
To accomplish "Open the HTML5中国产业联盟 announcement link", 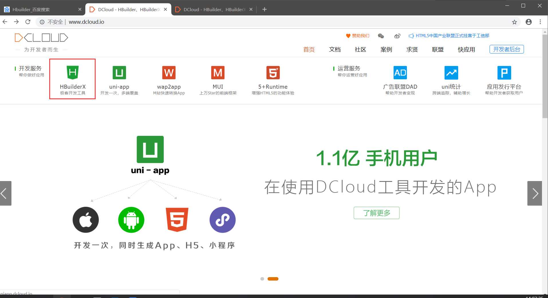I will tap(449, 36).
